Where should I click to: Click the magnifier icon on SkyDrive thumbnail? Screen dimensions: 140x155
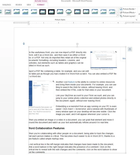[53, 82]
